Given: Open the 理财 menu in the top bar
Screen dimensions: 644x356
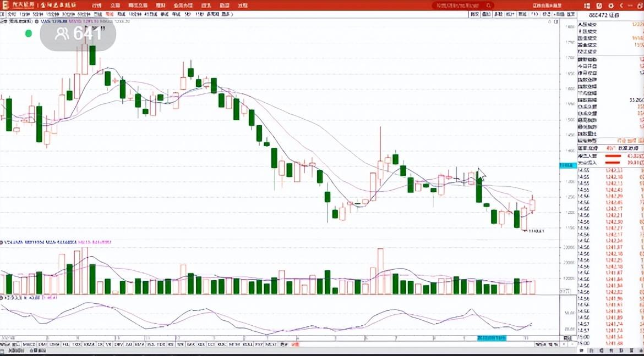Looking at the screenshot, I should click(161, 5).
